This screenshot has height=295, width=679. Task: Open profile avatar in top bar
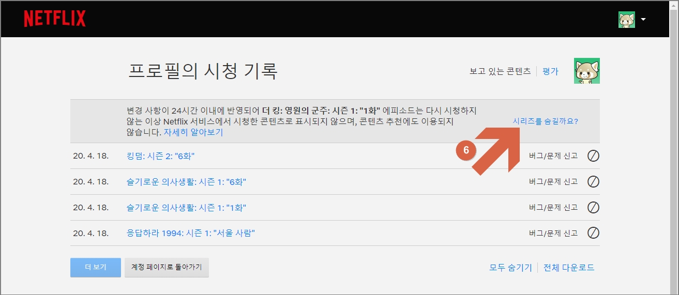tap(627, 20)
